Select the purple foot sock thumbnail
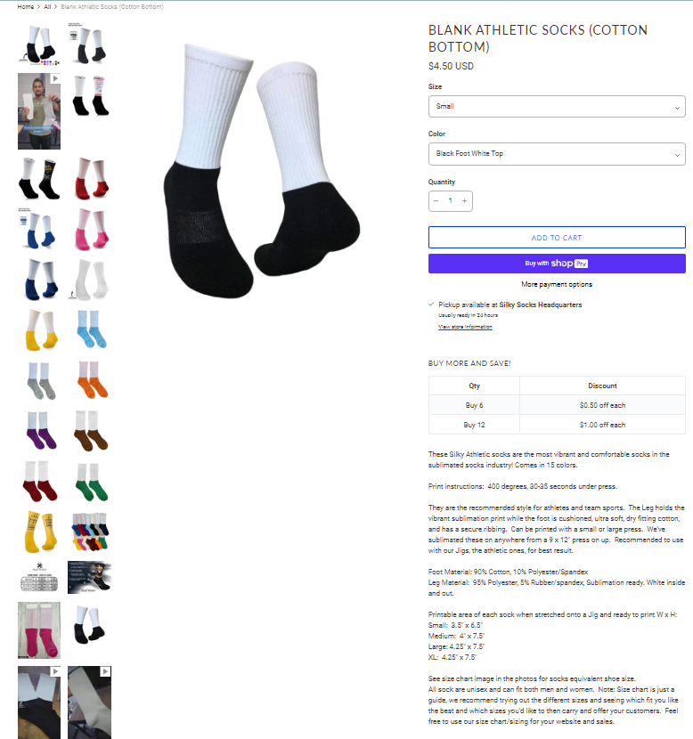 [x=39, y=431]
